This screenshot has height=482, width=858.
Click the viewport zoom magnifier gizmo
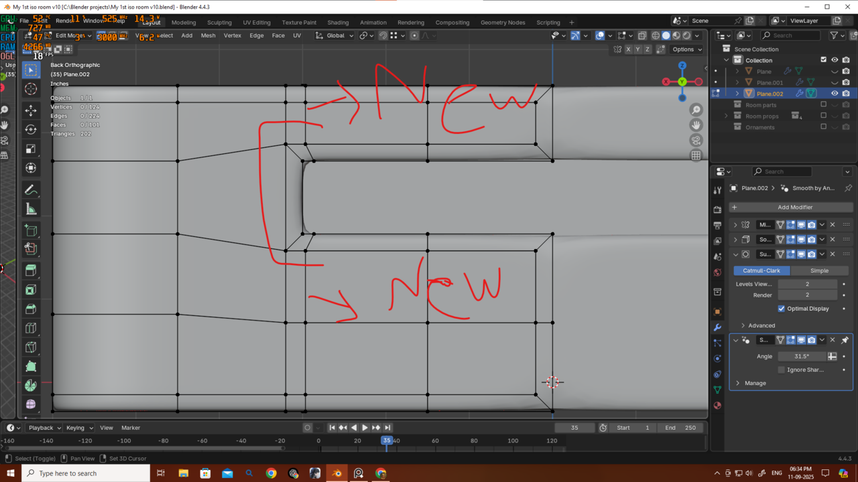tap(696, 110)
